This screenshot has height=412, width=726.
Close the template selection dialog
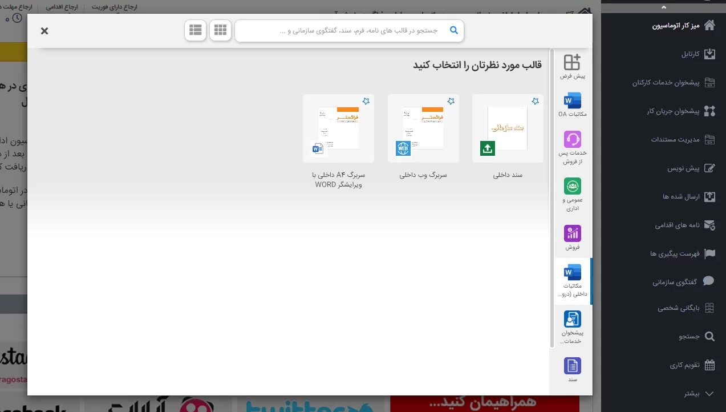coord(44,31)
